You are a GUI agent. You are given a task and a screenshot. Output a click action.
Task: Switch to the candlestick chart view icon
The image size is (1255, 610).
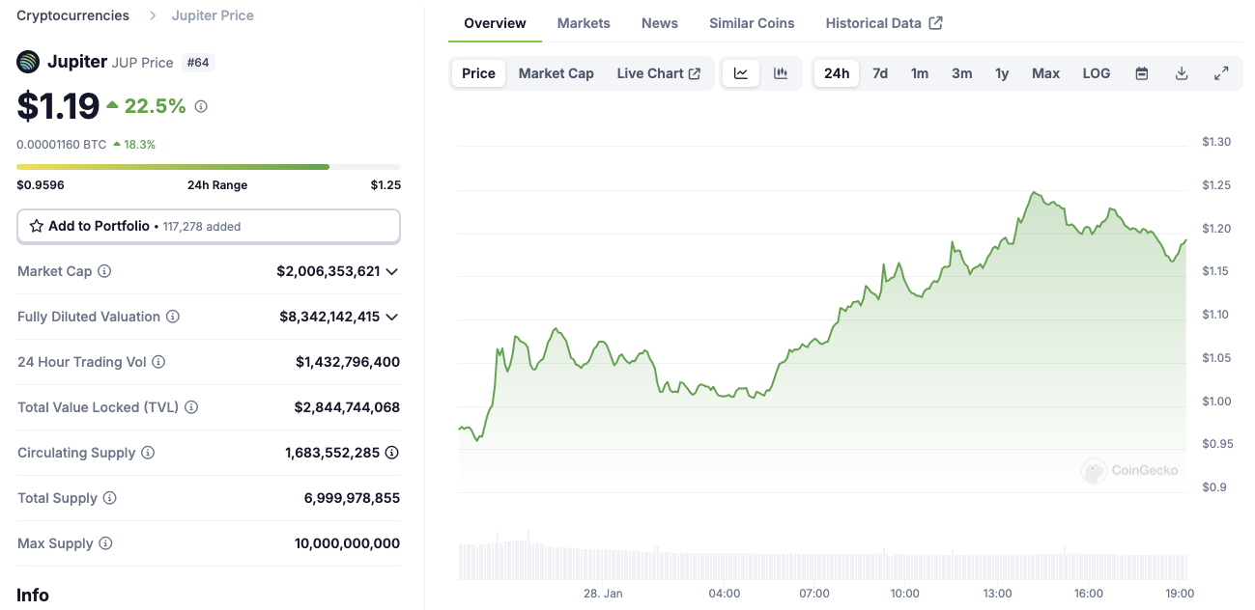tap(781, 73)
